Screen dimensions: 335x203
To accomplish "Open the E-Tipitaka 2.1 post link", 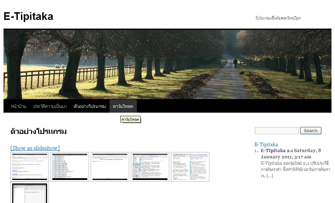I will point(277,151).
